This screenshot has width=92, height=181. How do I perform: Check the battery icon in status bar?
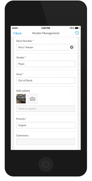point(77,28)
